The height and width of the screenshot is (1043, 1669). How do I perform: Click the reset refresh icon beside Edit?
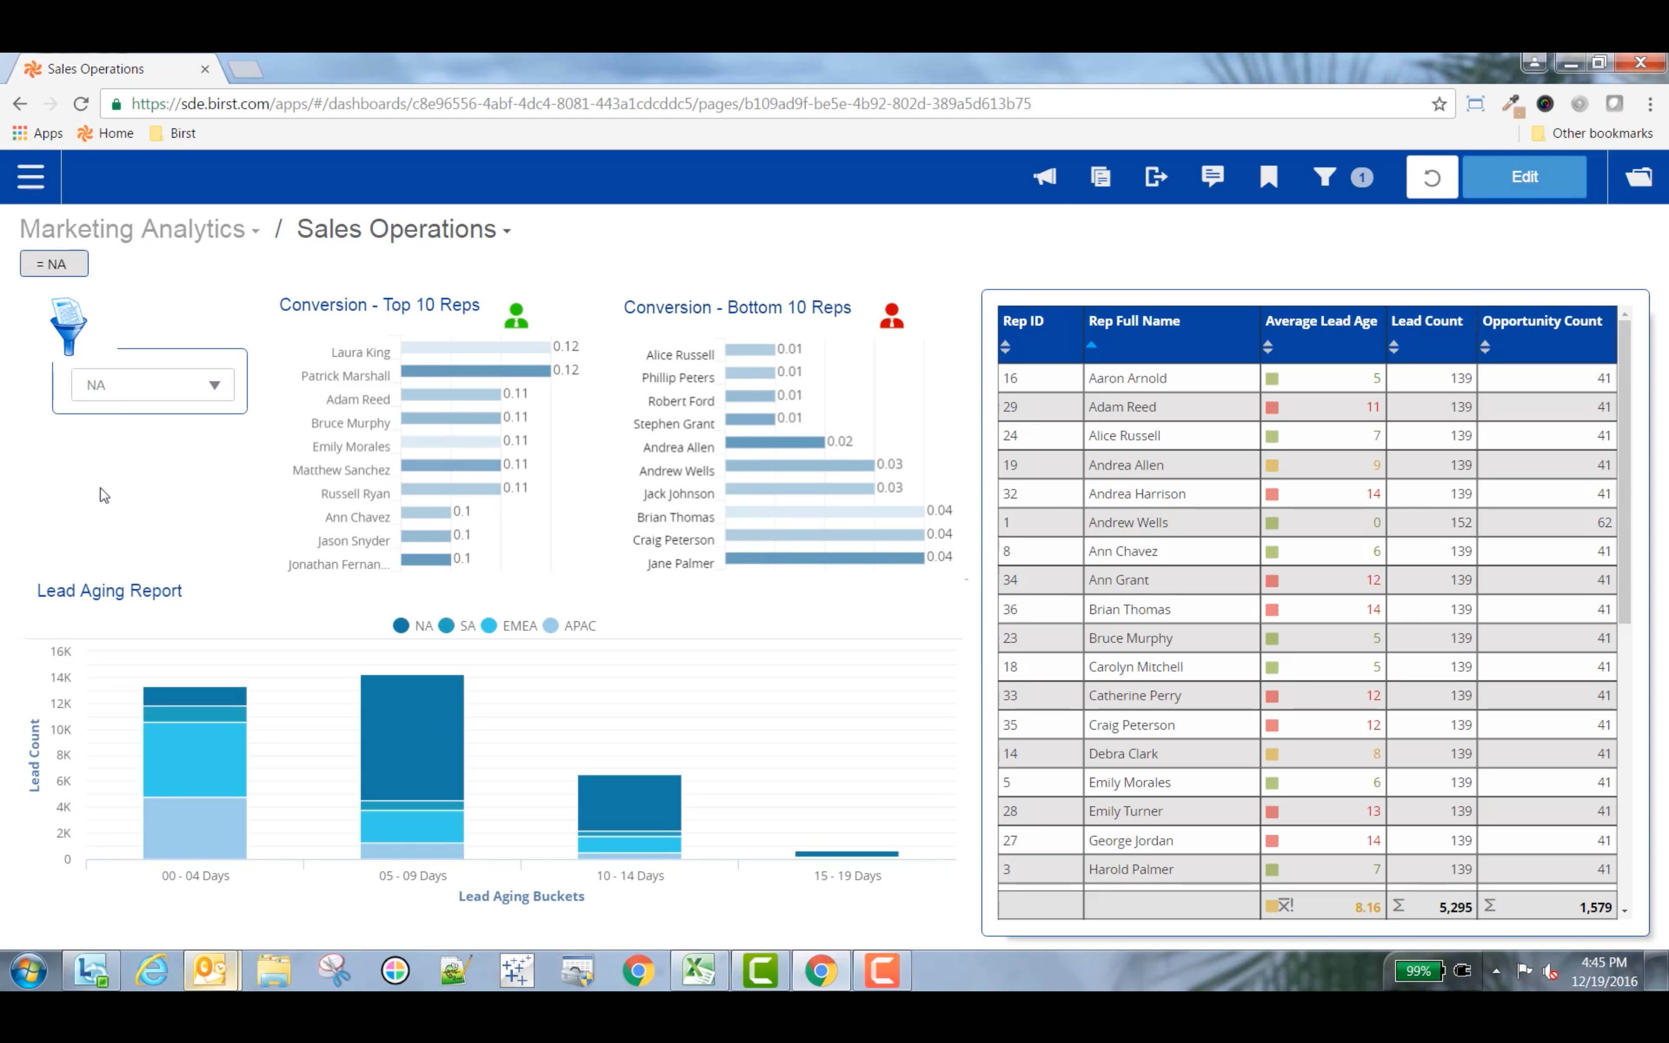point(1432,177)
